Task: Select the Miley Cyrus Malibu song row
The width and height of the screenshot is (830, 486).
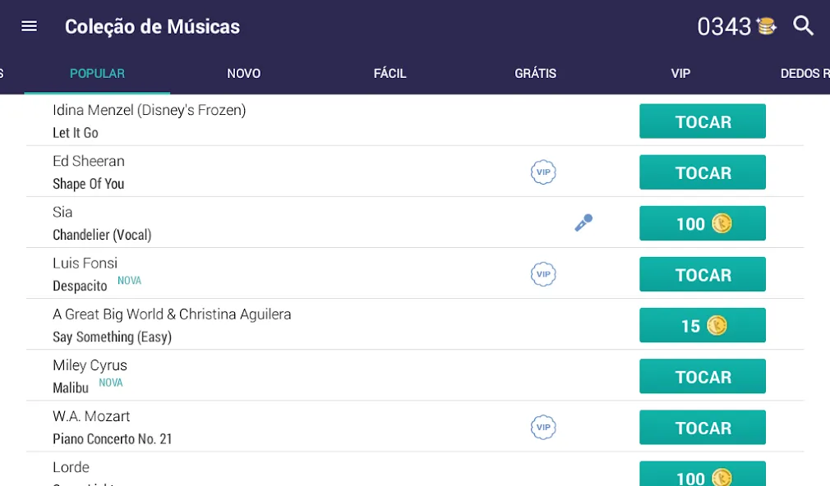Action: [415, 375]
